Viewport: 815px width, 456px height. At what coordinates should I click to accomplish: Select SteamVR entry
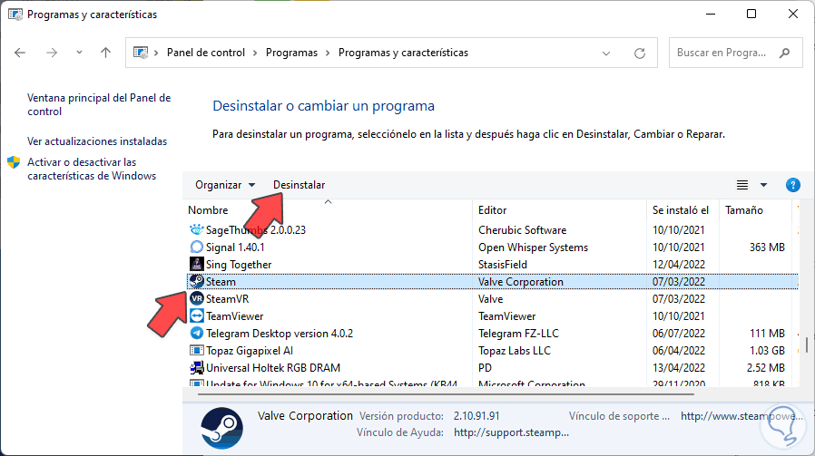click(227, 298)
